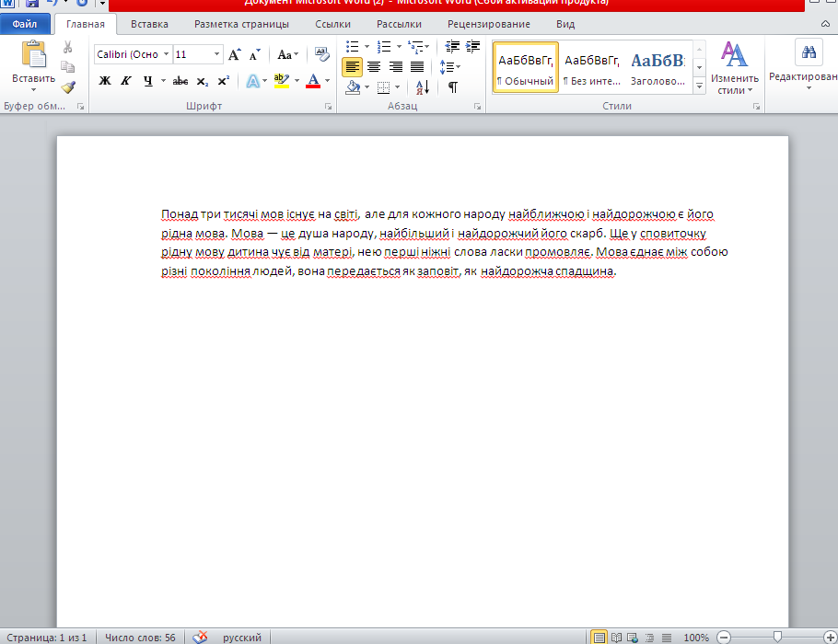This screenshot has height=644, width=838.
Task: Open the Sort tool in paragraph group
Action: 423,87
